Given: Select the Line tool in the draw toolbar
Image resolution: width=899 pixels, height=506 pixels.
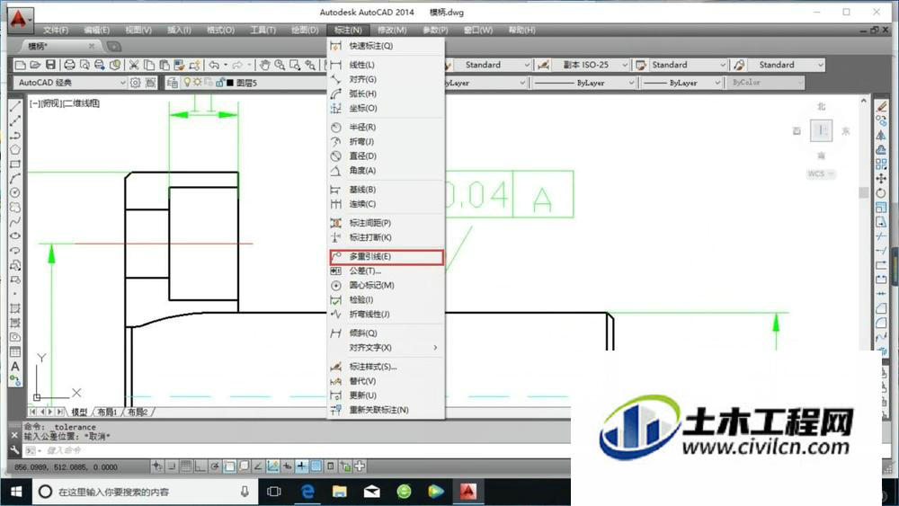Looking at the screenshot, I should click(15, 106).
